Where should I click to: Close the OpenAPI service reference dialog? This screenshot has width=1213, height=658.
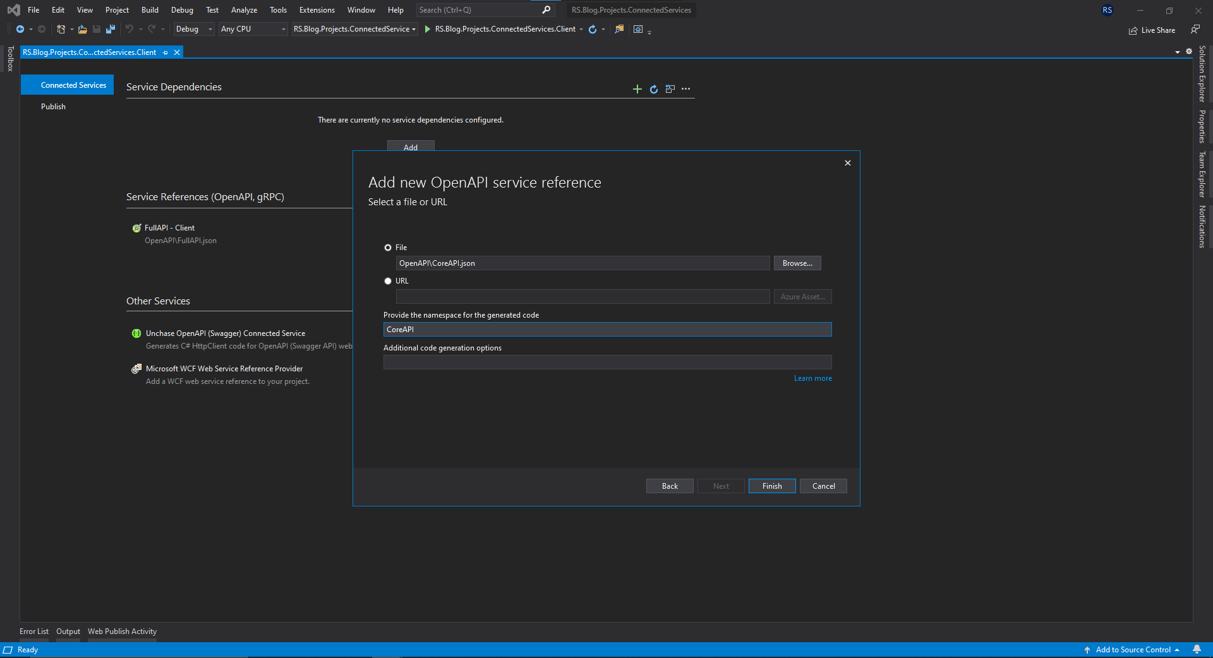coord(848,163)
